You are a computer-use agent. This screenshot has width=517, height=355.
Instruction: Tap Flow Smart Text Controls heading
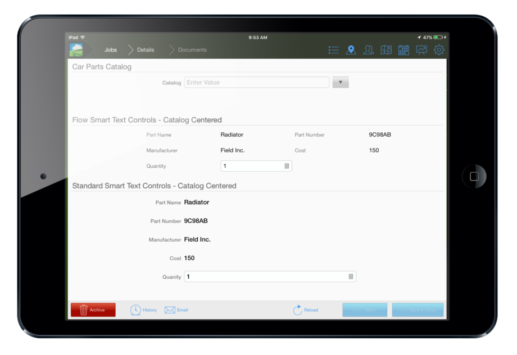[147, 120]
